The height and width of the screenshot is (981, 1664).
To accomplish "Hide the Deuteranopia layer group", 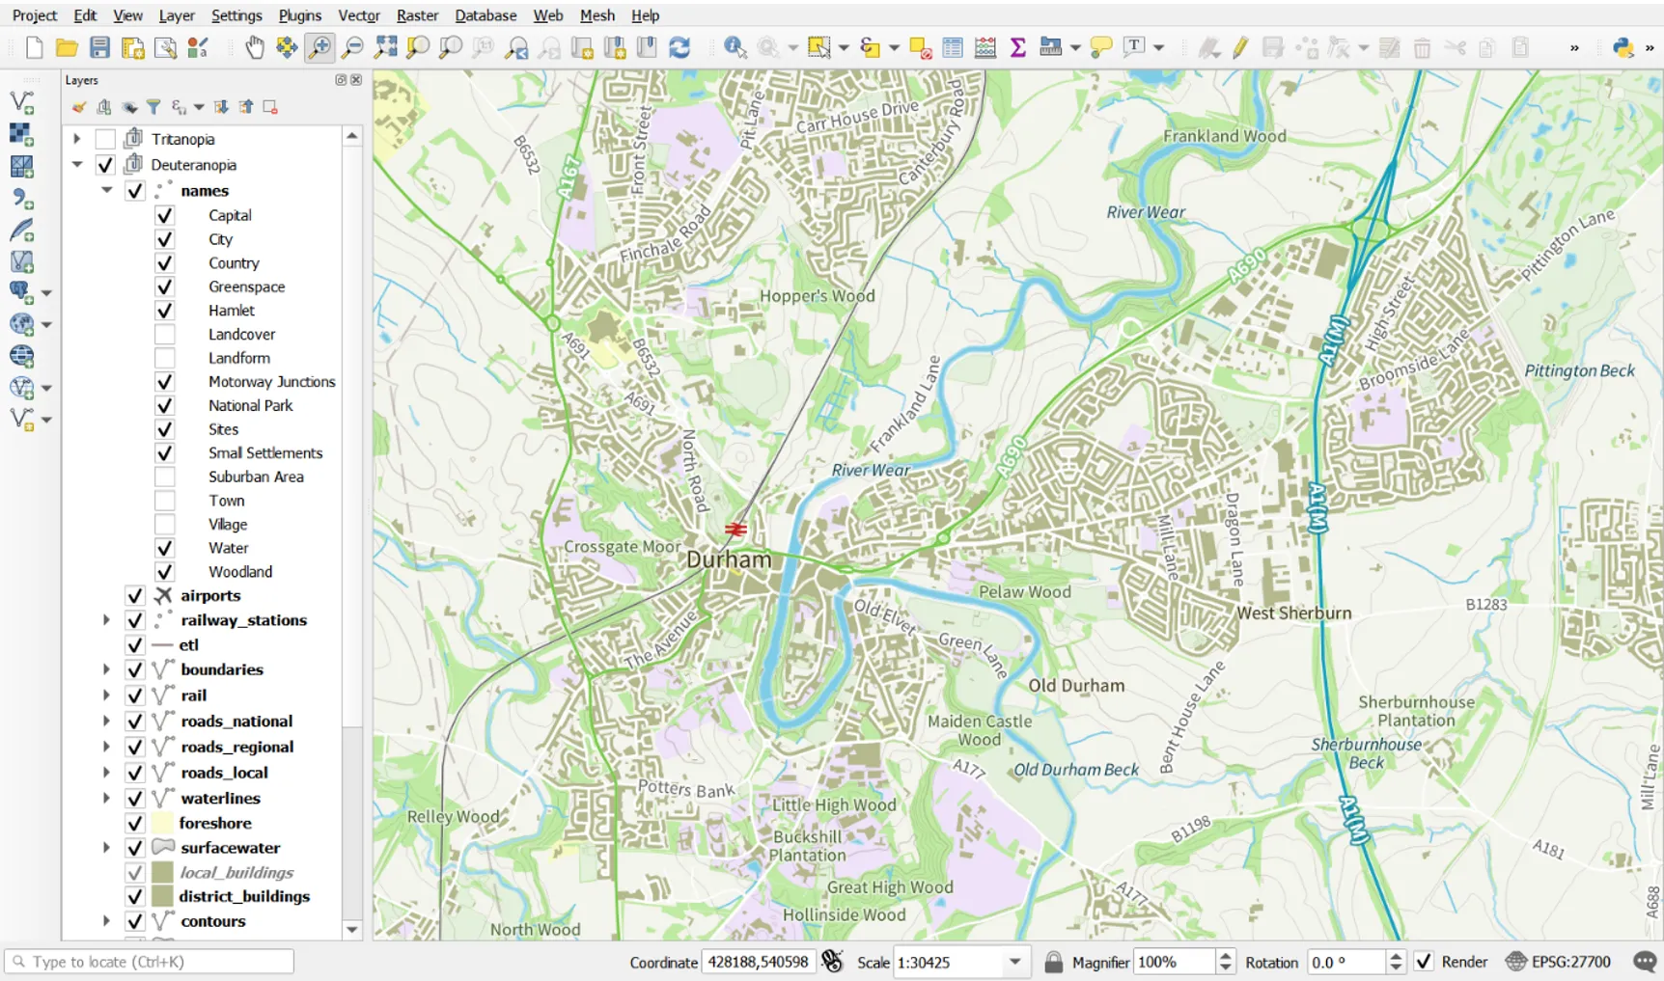I will click(105, 164).
